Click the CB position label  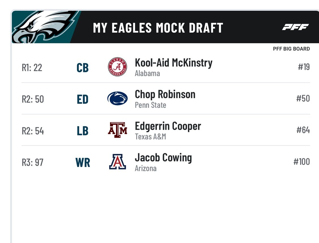[x=83, y=68]
